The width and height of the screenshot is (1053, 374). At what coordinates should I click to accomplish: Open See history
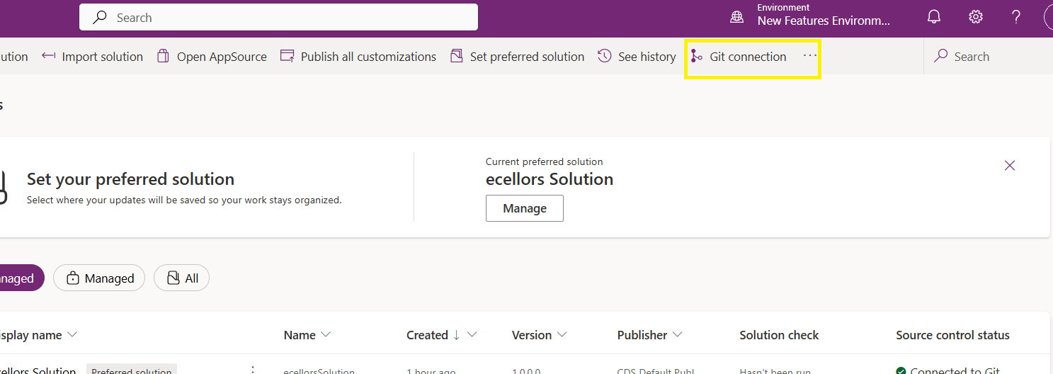click(637, 57)
